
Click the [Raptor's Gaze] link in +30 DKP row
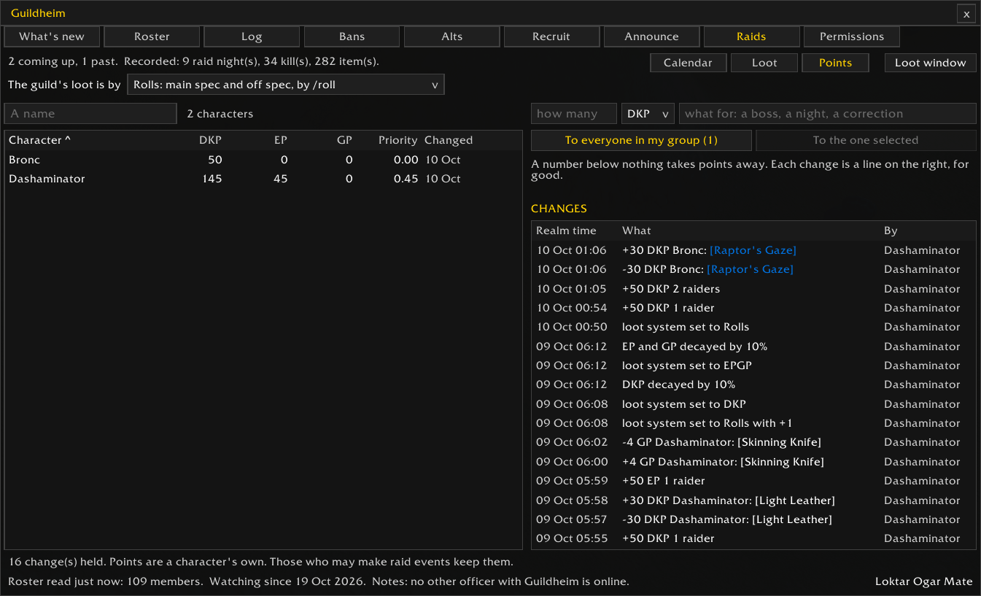pos(753,250)
